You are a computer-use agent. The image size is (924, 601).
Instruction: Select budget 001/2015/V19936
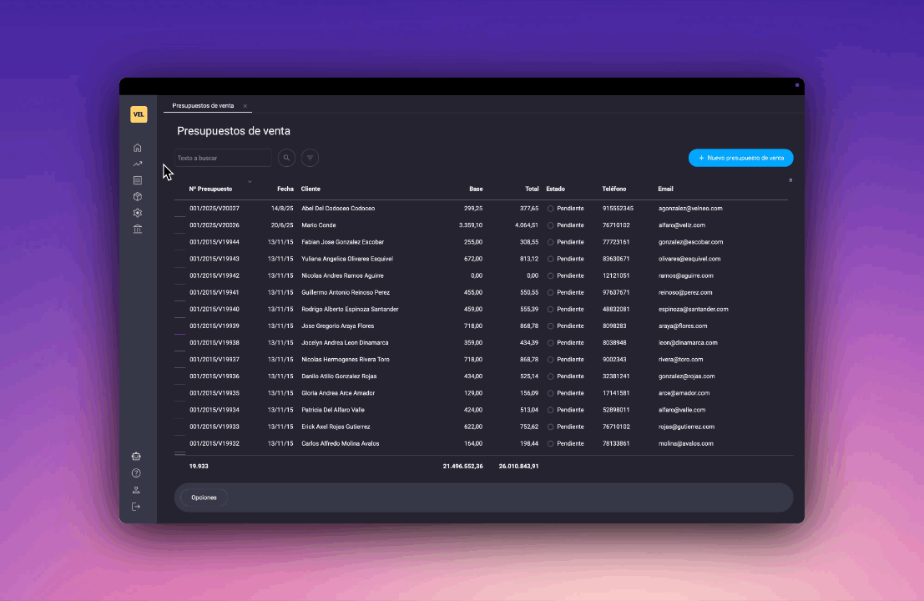215,376
